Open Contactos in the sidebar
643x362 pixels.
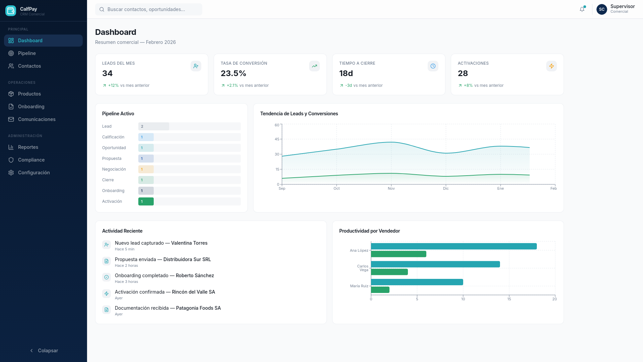[x=43, y=66]
